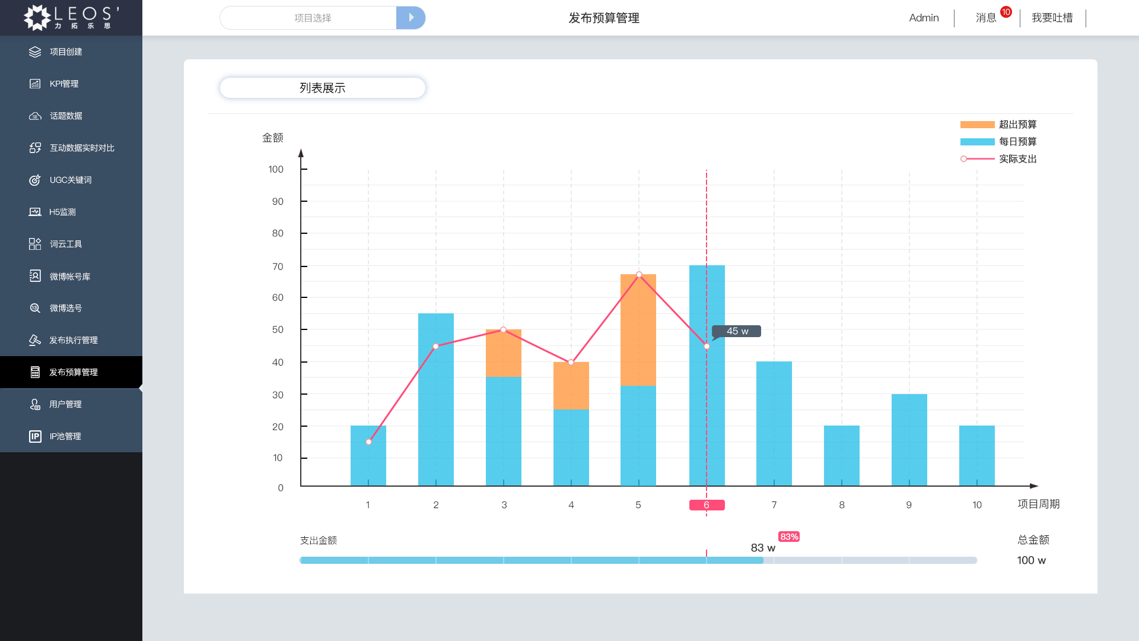The height and width of the screenshot is (641, 1139).
Task: Select IP池管理 text label
Action: coord(65,436)
